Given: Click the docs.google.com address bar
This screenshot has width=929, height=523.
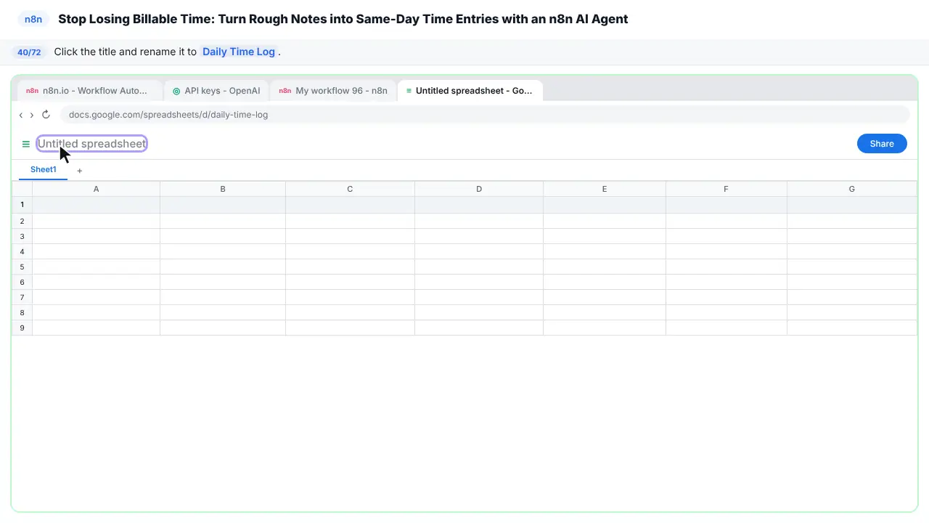Looking at the screenshot, I should click(x=485, y=115).
